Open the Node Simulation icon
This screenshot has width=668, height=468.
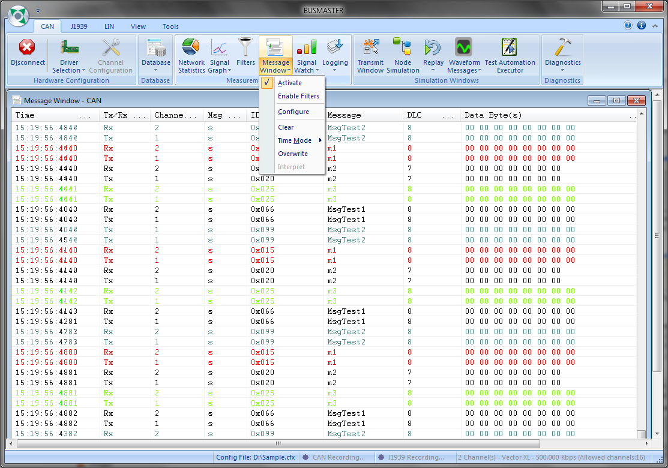pos(402,46)
